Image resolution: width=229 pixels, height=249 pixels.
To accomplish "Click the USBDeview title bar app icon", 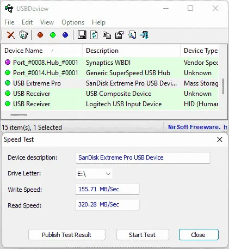I will tap(9, 8).
